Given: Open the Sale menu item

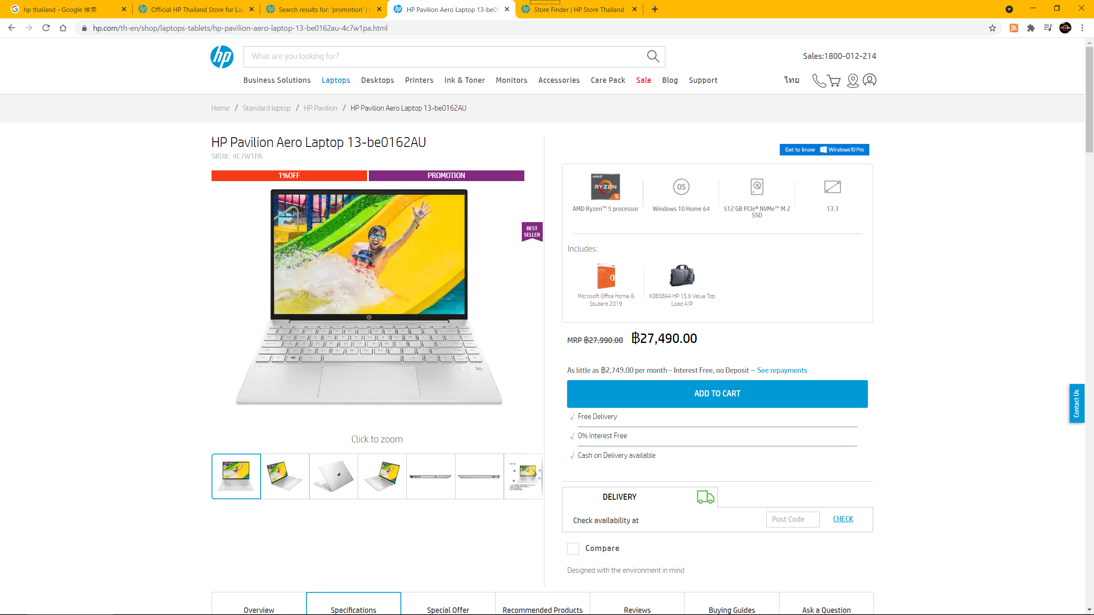Looking at the screenshot, I should click(644, 80).
